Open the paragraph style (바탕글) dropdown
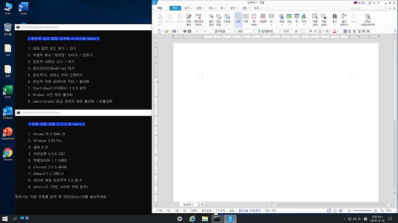 (x=224, y=31)
